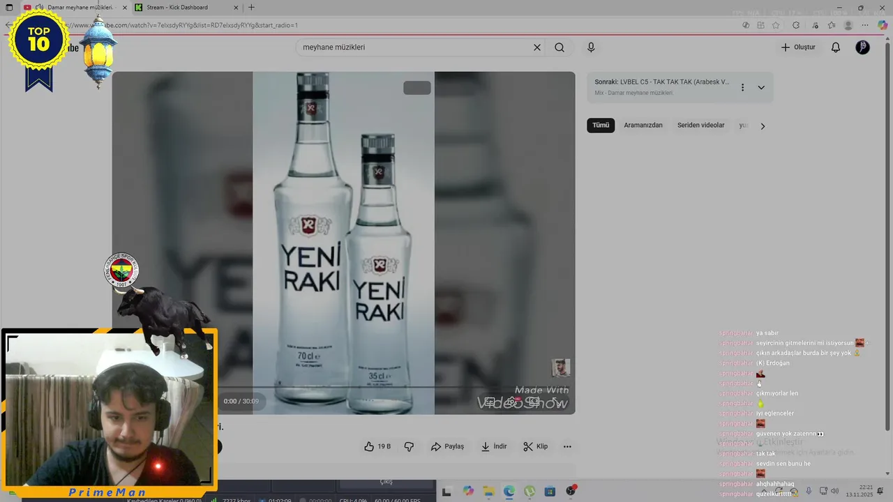893x502 pixels.
Task: Select the Tümü filter chip
Action: pyautogui.click(x=601, y=125)
